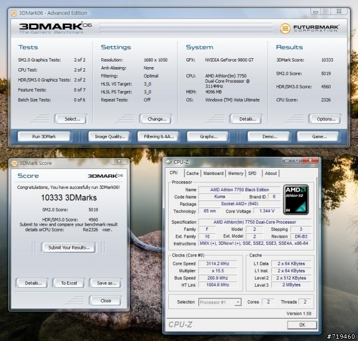
Task: Open the Select tests dialog
Action: 71,119
